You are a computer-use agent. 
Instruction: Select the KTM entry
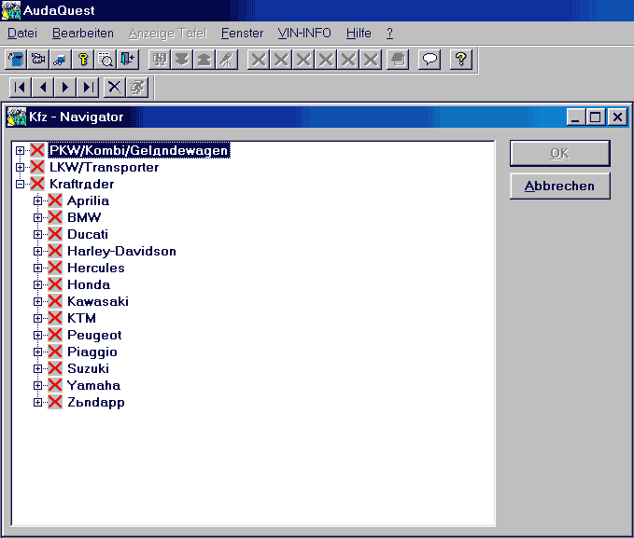[x=81, y=318]
